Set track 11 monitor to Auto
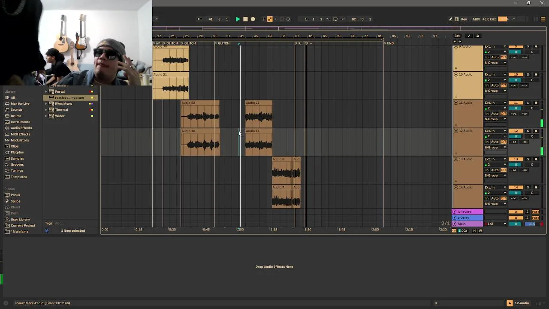This screenshot has width=549, height=309. (495, 114)
